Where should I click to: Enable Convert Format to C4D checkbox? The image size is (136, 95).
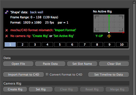point(47,74)
